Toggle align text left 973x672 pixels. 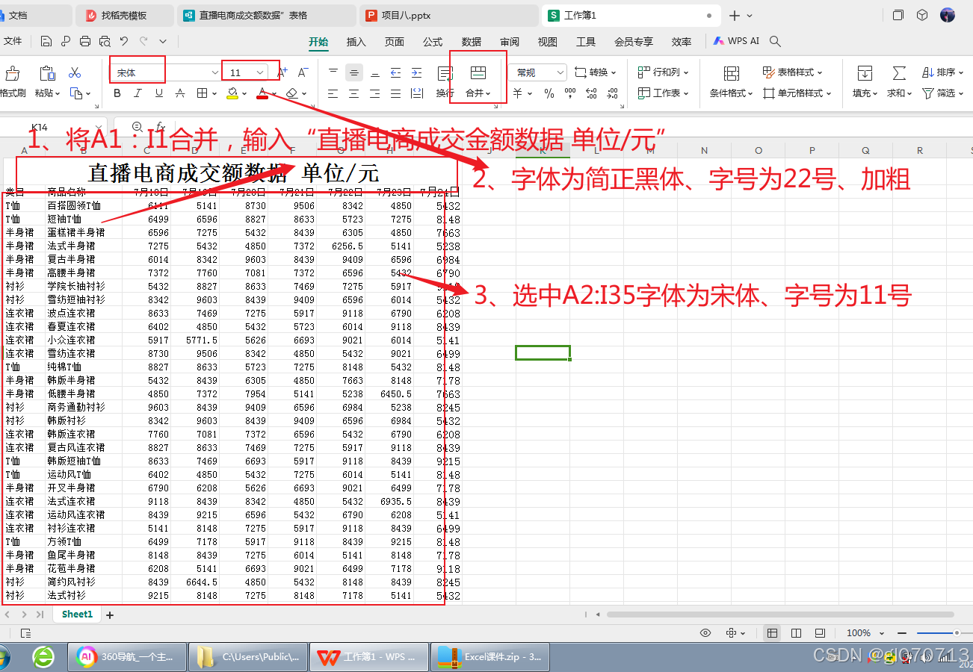pos(333,93)
